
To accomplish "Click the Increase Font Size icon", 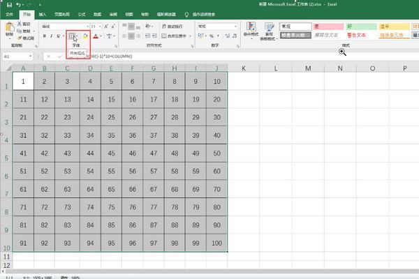I will (106, 27).
